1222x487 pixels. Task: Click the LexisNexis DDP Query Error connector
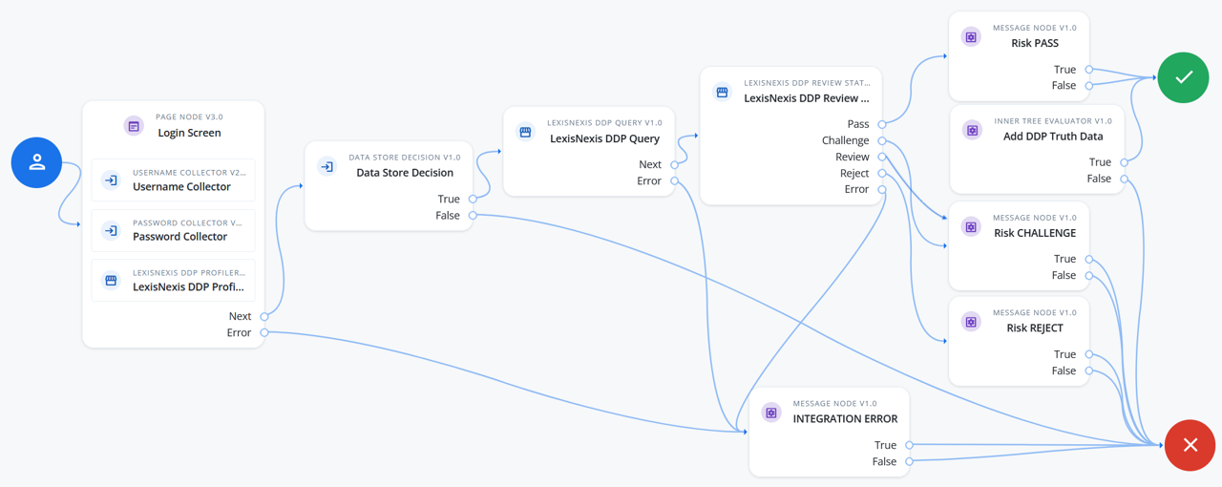675,180
